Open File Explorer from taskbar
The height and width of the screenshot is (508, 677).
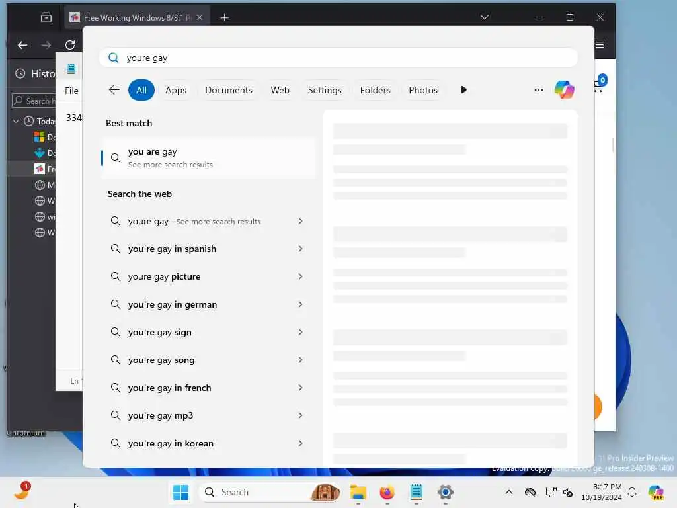click(358, 492)
